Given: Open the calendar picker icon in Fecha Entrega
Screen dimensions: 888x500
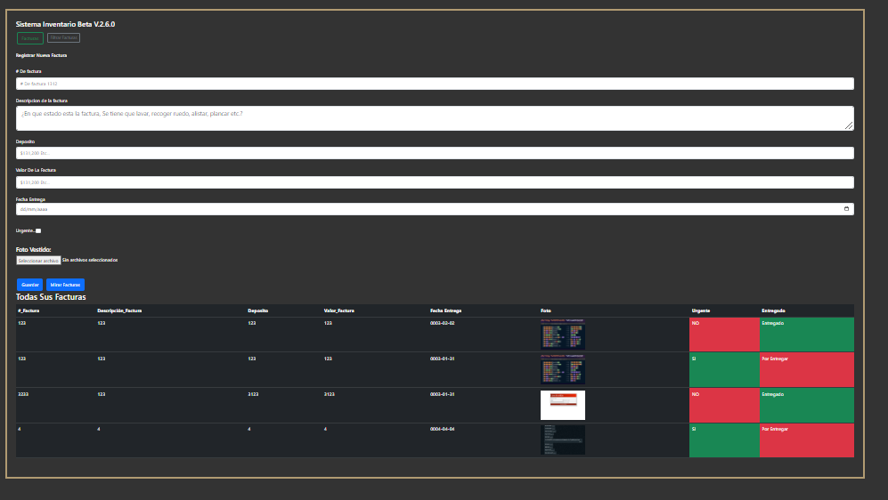Looking at the screenshot, I should tap(845, 209).
